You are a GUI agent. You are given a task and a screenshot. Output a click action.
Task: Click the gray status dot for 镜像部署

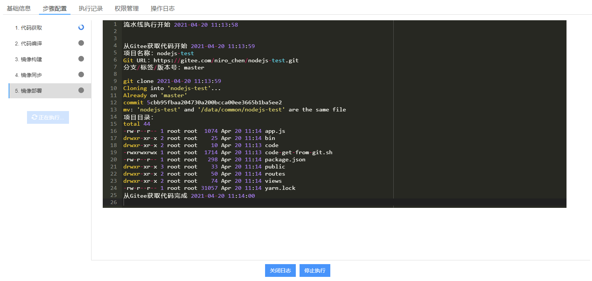(x=81, y=90)
